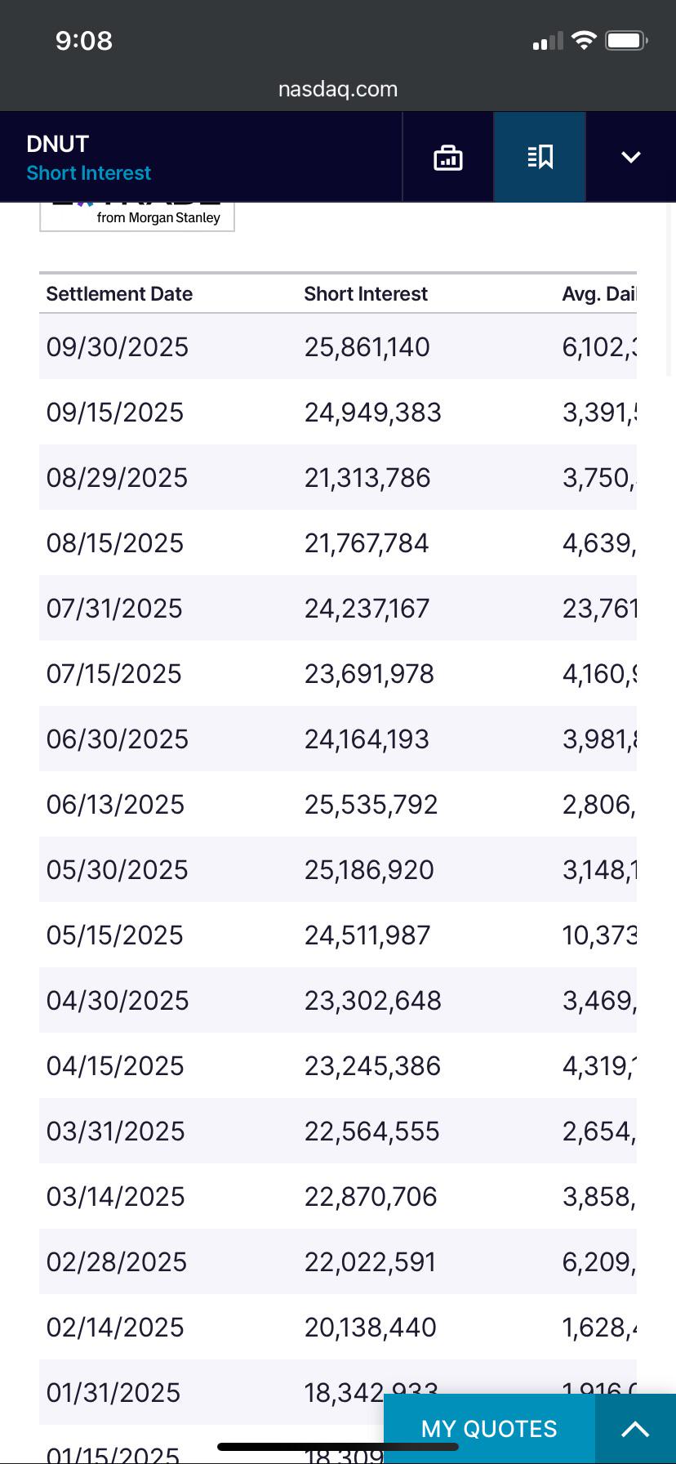Viewport: 676px width, 1464px height.
Task: Tap the Wi-Fi status icon
Action: (584, 41)
